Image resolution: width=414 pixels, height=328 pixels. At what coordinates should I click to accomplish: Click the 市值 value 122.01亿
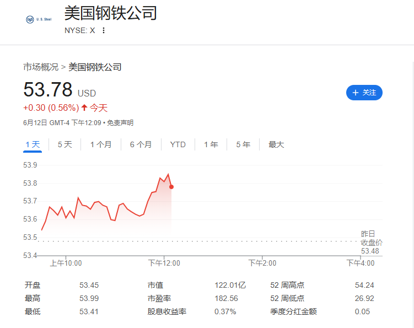[230, 285]
